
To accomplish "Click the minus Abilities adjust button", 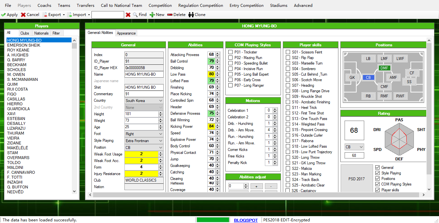I will tap(271, 186).
